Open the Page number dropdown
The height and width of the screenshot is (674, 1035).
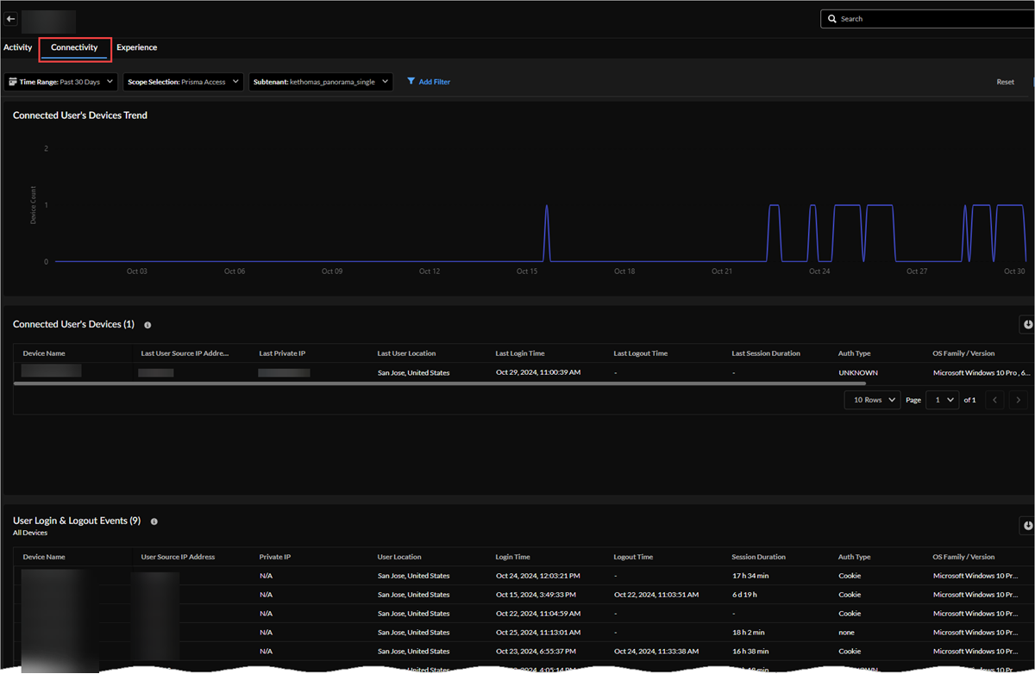click(942, 400)
